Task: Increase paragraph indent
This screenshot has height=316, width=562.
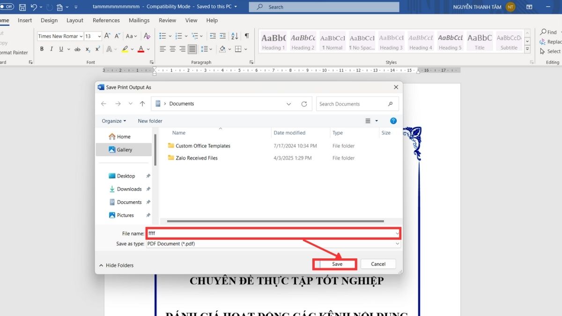Action: (x=223, y=36)
